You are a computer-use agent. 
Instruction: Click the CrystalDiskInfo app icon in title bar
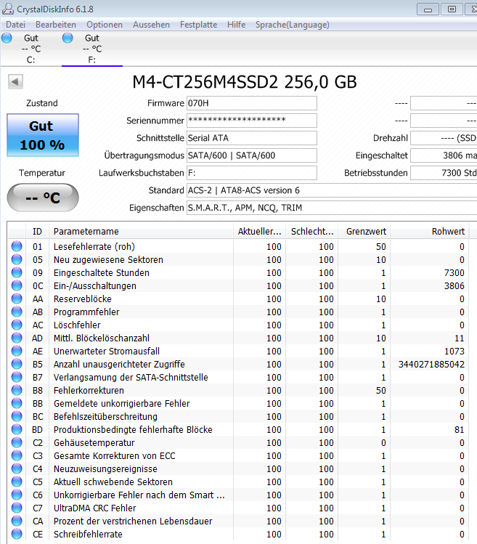pyautogui.click(x=8, y=9)
